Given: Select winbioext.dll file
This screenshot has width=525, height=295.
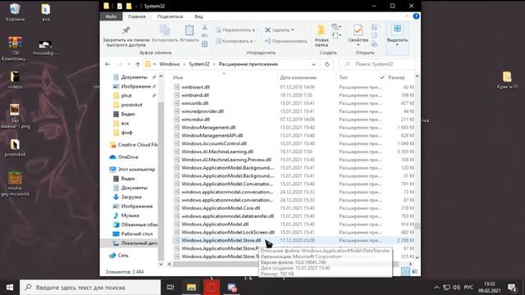Looking at the screenshot, I should [x=195, y=87].
